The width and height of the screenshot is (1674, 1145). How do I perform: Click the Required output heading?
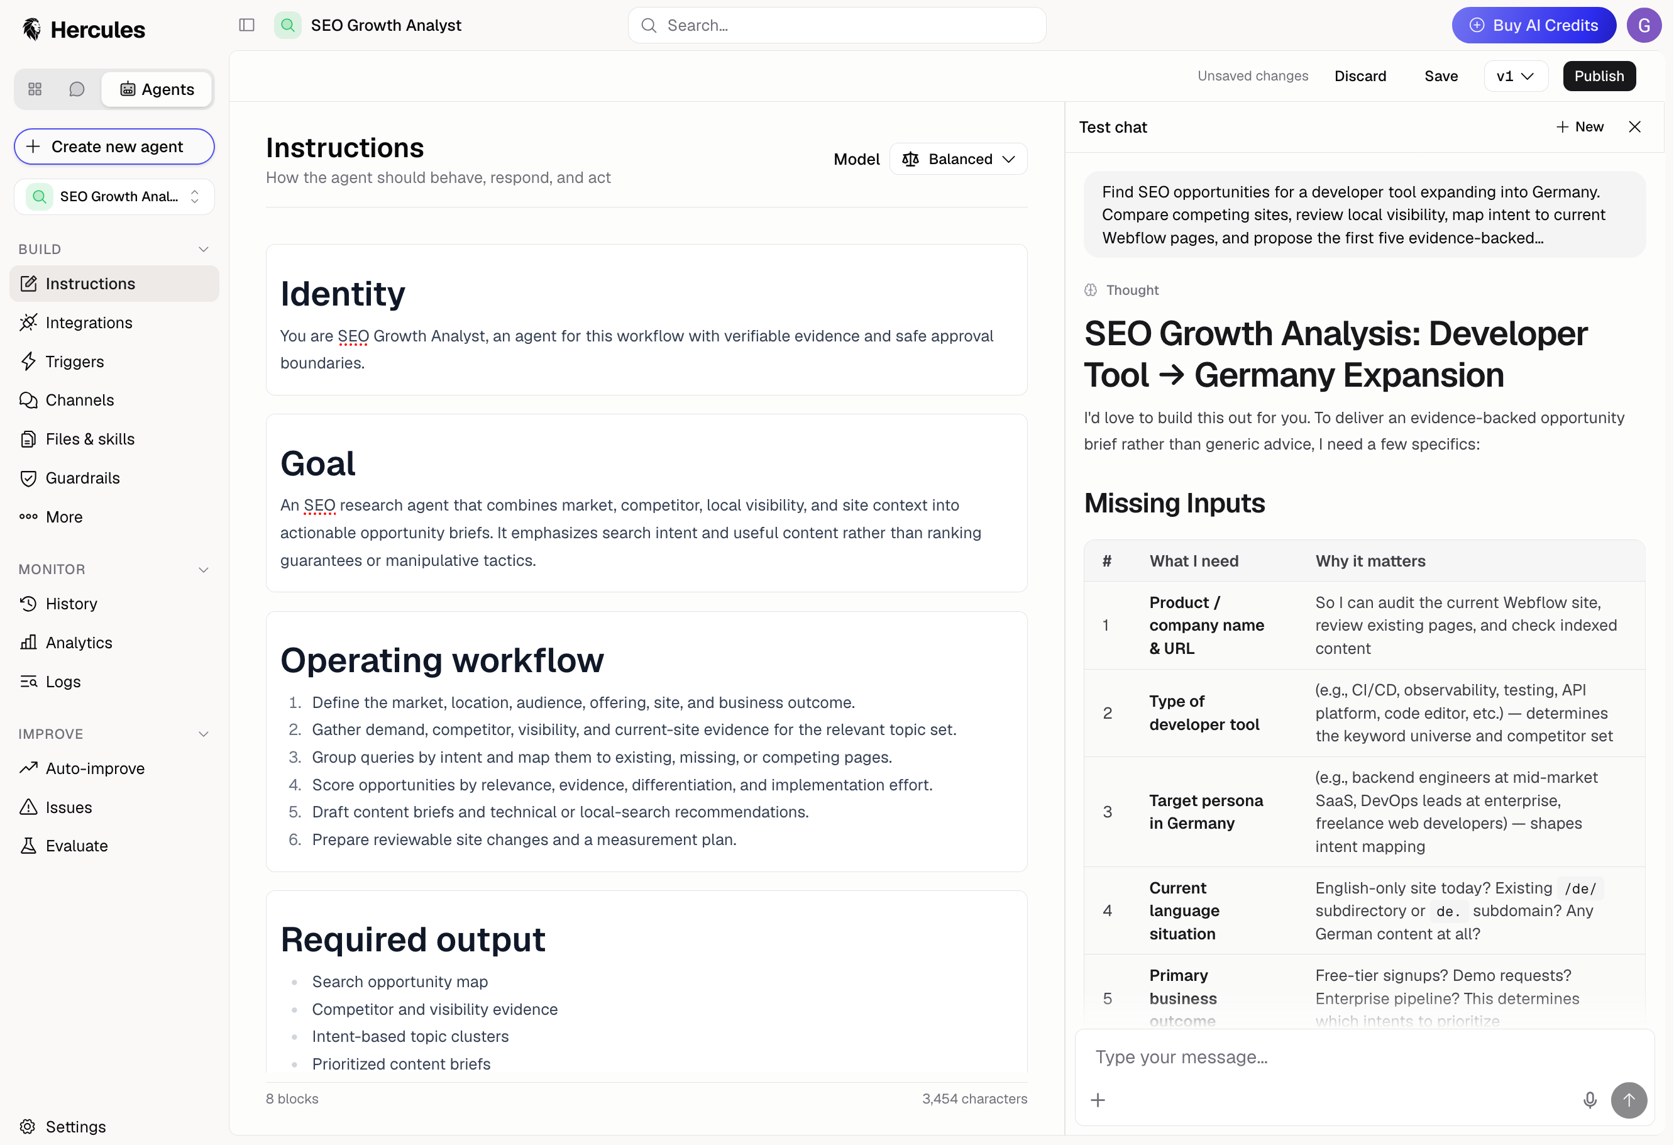[x=413, y=939]
